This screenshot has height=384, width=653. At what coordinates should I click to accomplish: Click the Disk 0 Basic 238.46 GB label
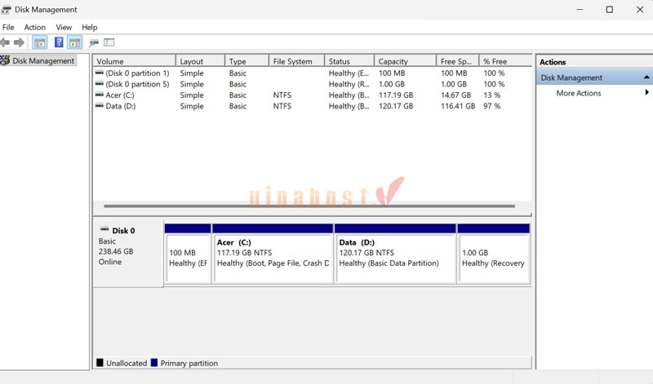(128, 254)
